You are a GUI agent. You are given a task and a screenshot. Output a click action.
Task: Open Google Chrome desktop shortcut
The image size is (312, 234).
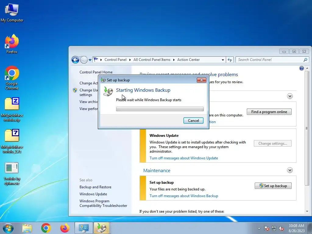click(12, 78)
